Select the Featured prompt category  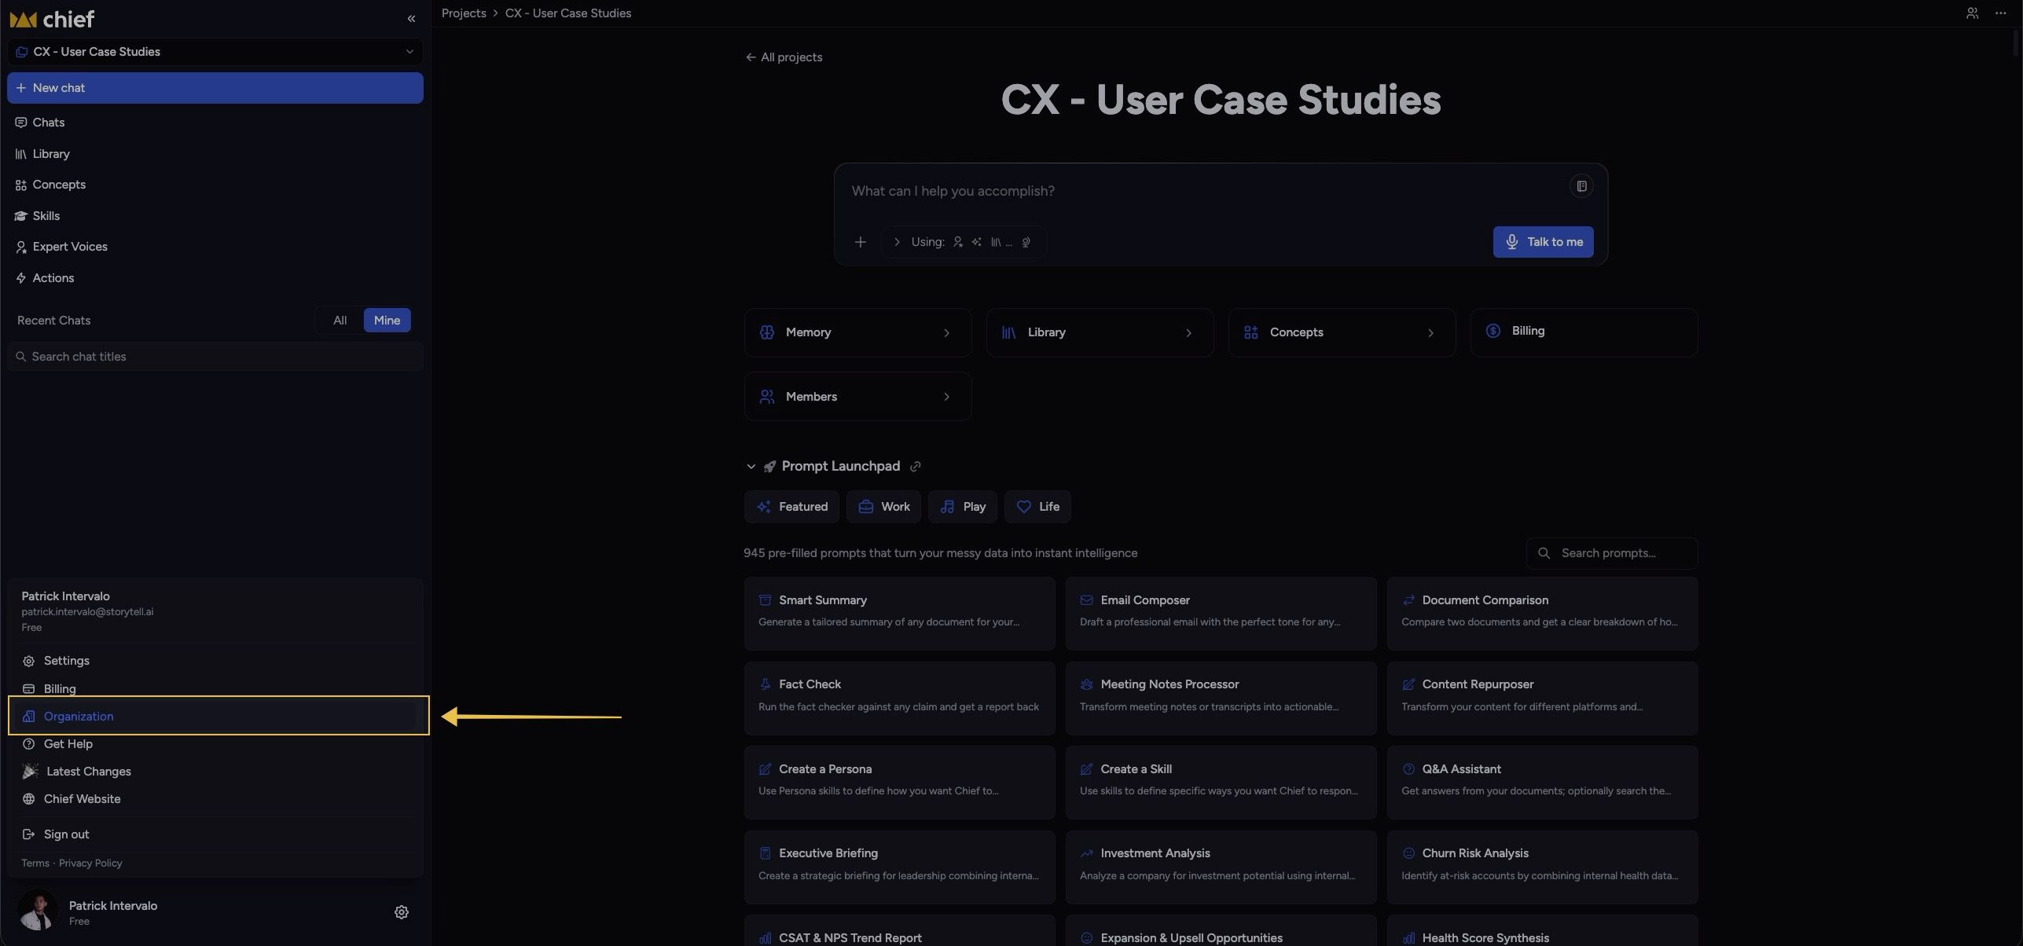(791, 507)
